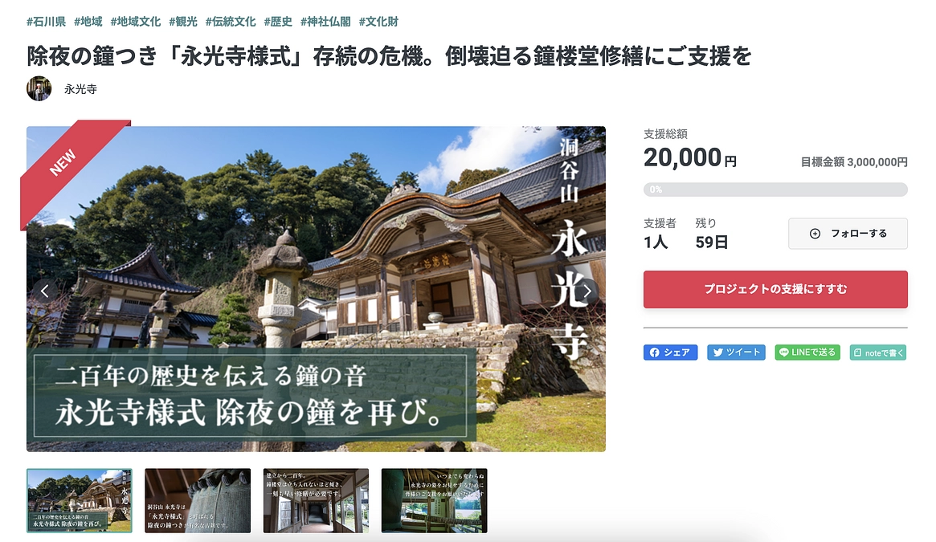Proceed with プロジェクトの支援にすすむ button
The width and height of the screenshot is (936, 542).
775,290
